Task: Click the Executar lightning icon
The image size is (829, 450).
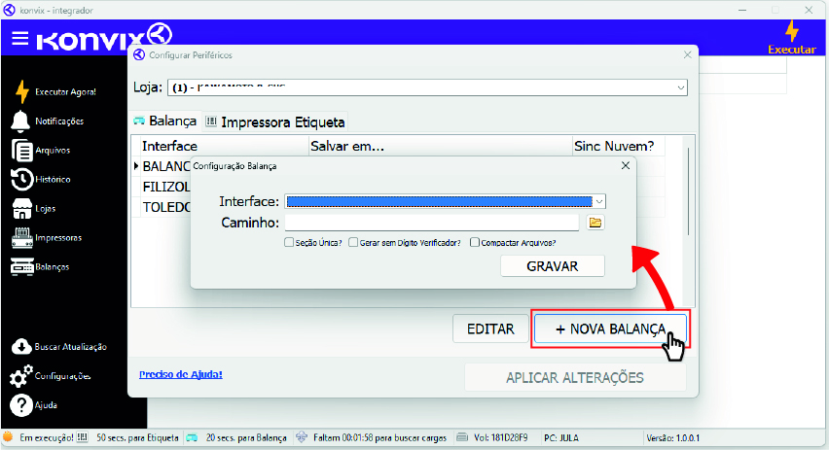Action: [x=791, y=31]
